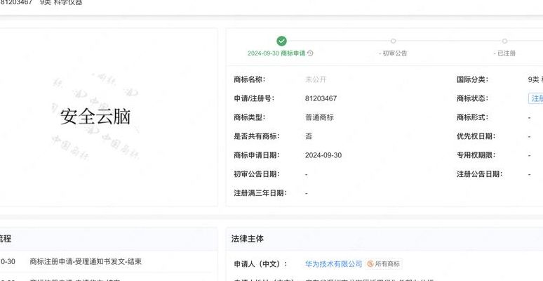This screenshot has width=543, height=281.
Task: Click the 初审公告日期 label
Action: click(x=257, y=174)
